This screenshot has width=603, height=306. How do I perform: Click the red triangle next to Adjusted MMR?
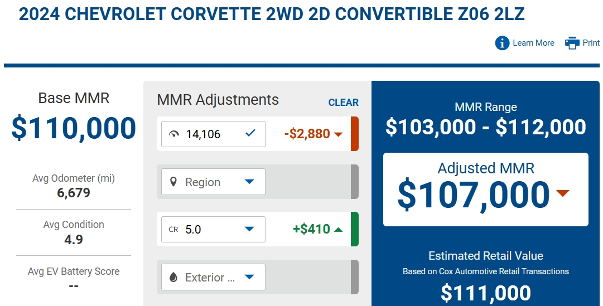[x=563, y=193]
